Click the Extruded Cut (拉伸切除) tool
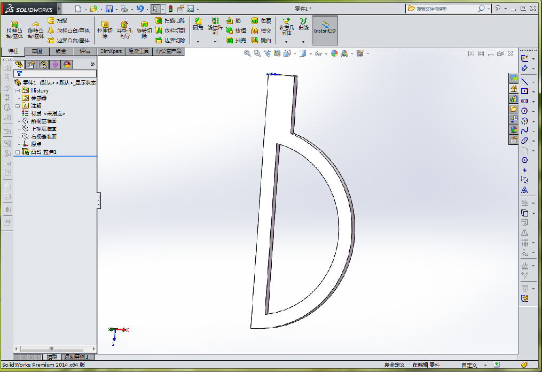 click(105, 30)
